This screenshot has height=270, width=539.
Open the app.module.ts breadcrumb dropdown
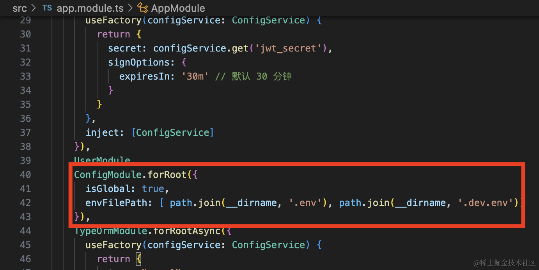pos(90,8)
